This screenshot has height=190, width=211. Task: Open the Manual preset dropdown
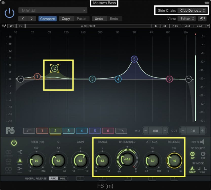click(x=53, y=10)
